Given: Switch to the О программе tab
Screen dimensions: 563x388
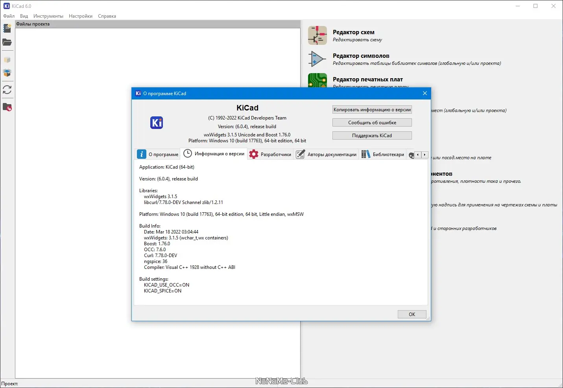Looking at the screenshot, I should pyautogui.click(x=158, y=154).
